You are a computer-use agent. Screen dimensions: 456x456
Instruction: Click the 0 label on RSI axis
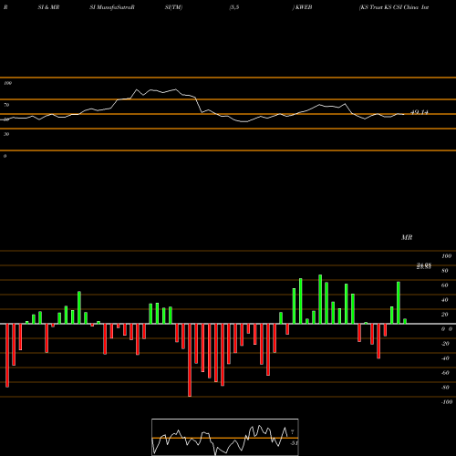tap(5, 156)
